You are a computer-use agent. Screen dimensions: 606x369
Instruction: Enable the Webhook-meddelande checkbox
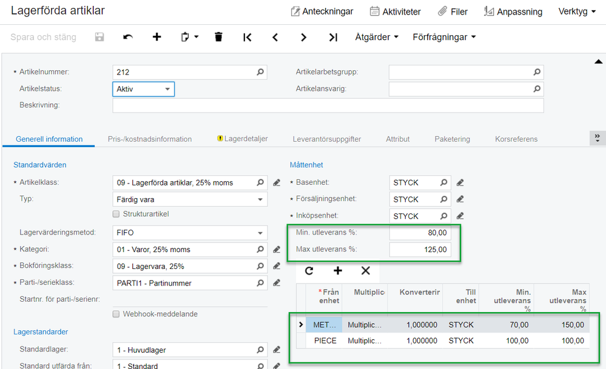point(116,314)
